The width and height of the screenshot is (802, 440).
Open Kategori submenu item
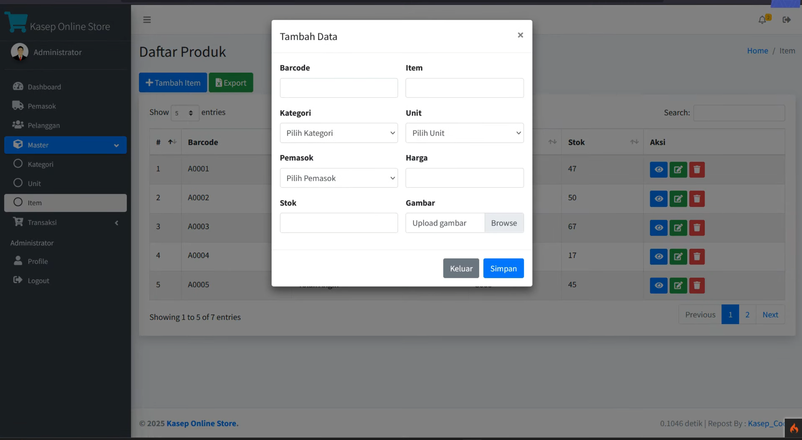pos(65,164)
